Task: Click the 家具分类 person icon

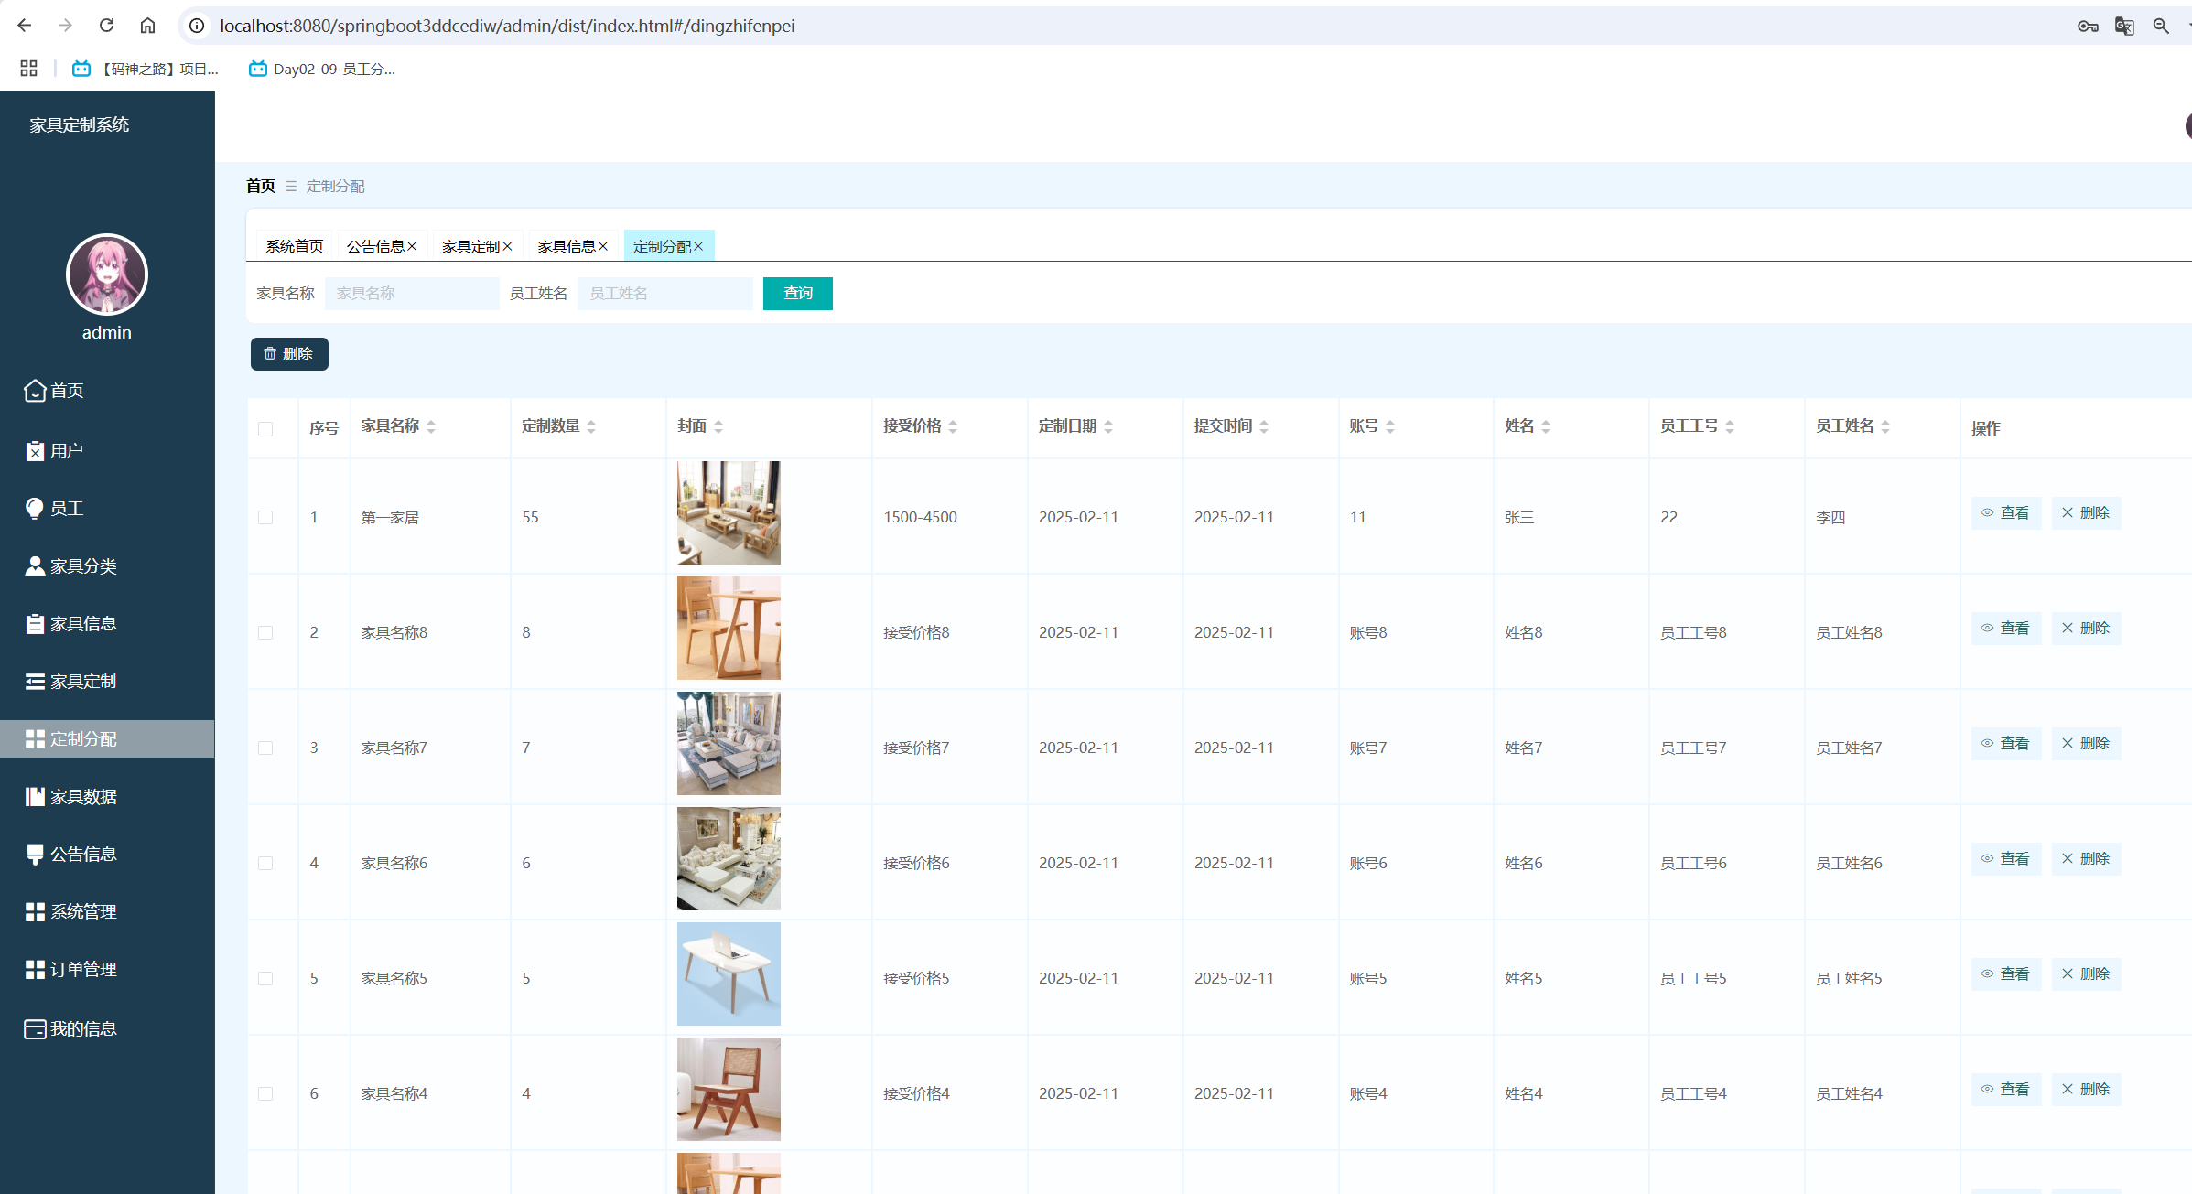Action: click(35, 566)
